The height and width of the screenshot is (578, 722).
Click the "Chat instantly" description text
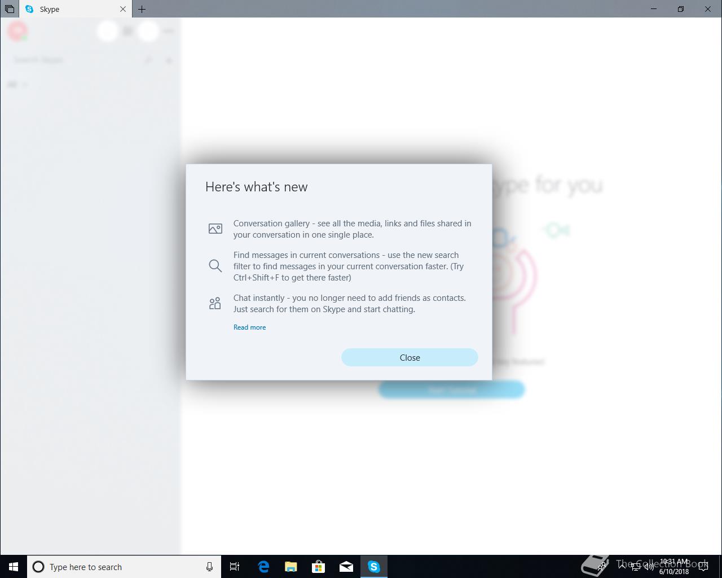pos(350,304)
